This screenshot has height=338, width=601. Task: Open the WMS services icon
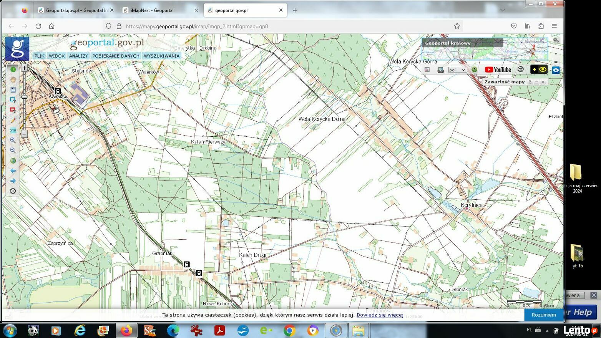(440, 70)
